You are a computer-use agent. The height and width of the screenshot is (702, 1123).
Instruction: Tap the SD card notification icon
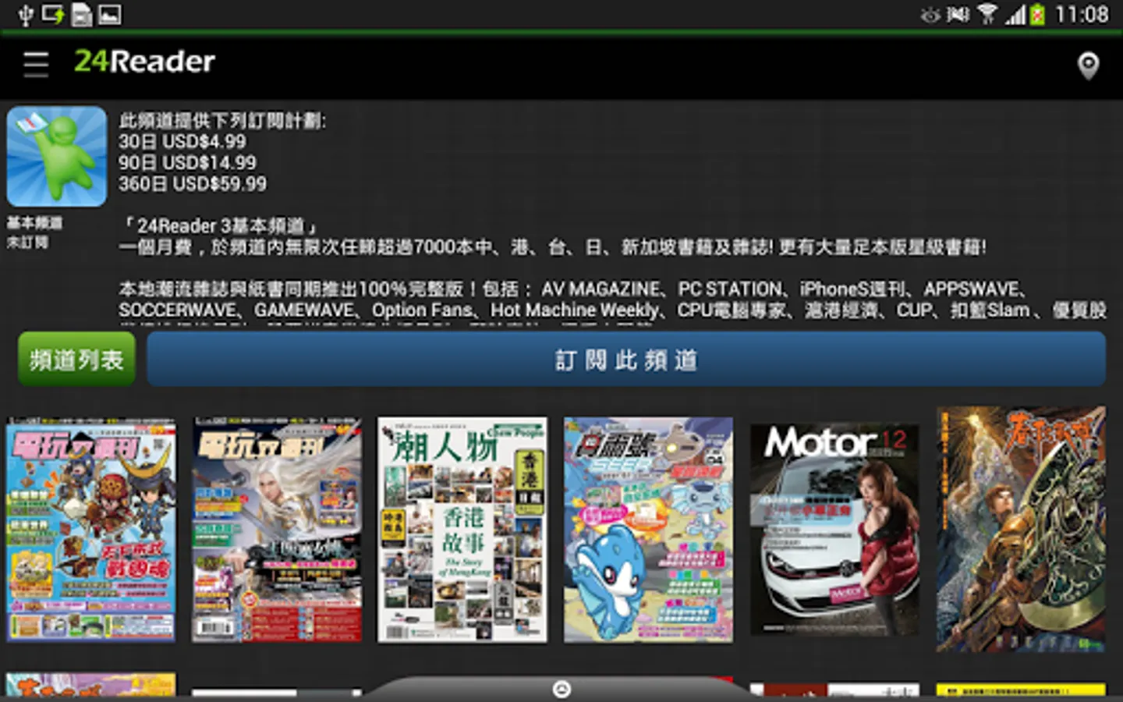(81, 15)
